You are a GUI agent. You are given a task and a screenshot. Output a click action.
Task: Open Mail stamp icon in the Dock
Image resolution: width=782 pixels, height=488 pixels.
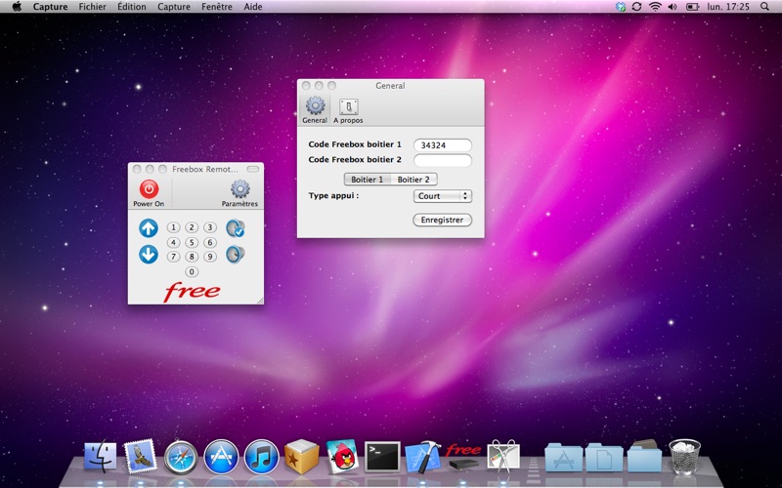coord(140,456)
